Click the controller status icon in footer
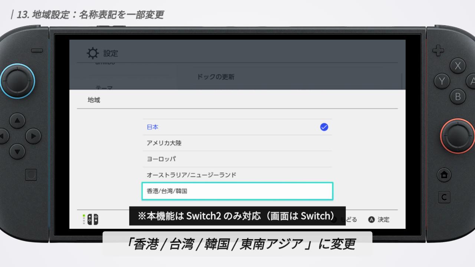 pyautogui.click(x=91, y=220)
